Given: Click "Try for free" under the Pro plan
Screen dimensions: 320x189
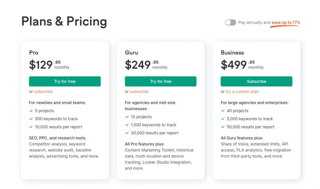Looking at the screenshot, I should click(x=65, y=81).
